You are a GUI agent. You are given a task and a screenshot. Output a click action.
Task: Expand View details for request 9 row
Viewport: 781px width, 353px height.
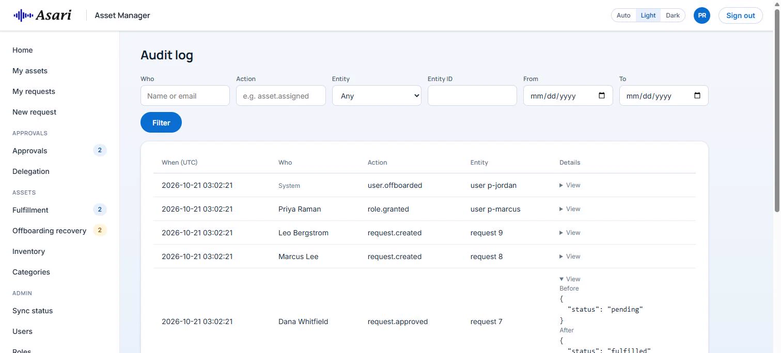[x=570, y=233]
